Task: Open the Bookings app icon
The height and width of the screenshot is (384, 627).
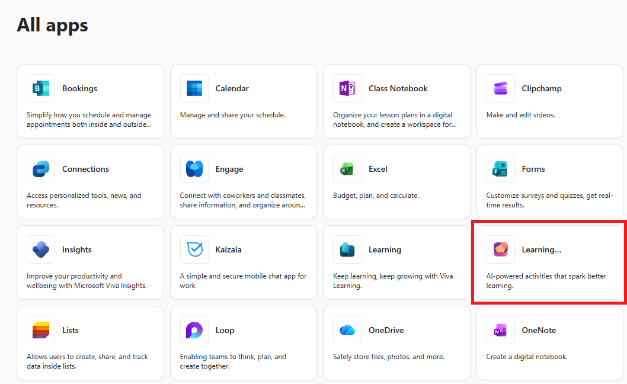Action: pos(41,88)
